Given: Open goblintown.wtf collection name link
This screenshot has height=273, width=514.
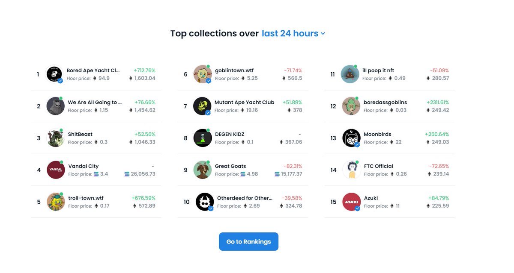Looking at the screenshot, I should tap(234, 70).
